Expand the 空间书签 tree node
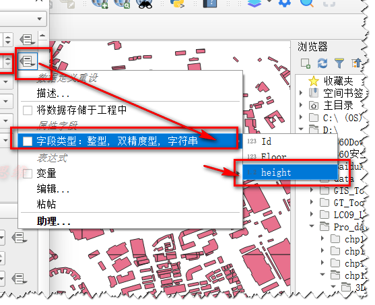375x305 pixels. [x=301, y=92]
